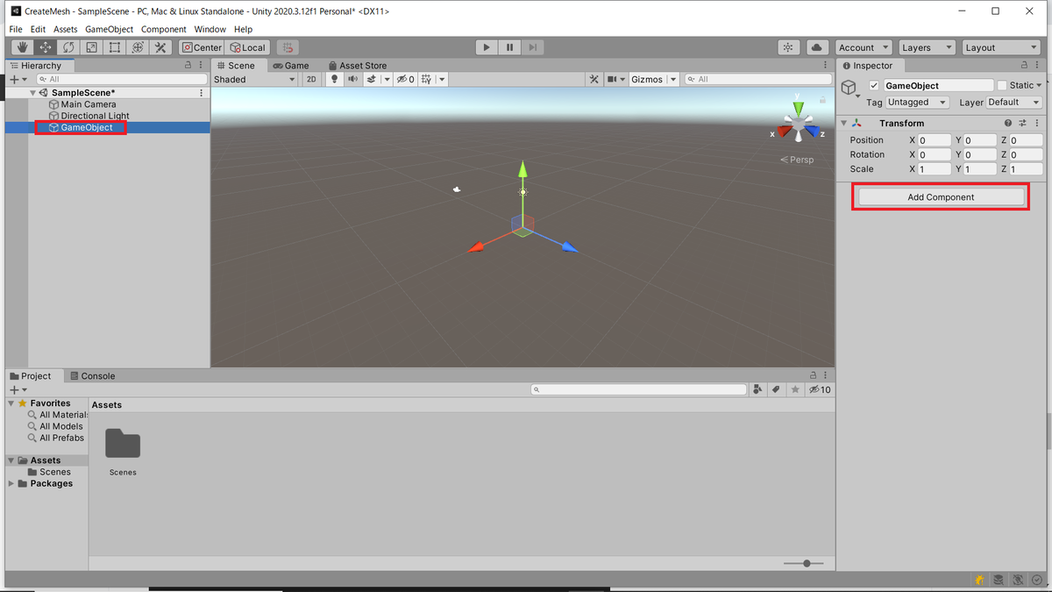Switch to the Console tab

click(92, 376)
